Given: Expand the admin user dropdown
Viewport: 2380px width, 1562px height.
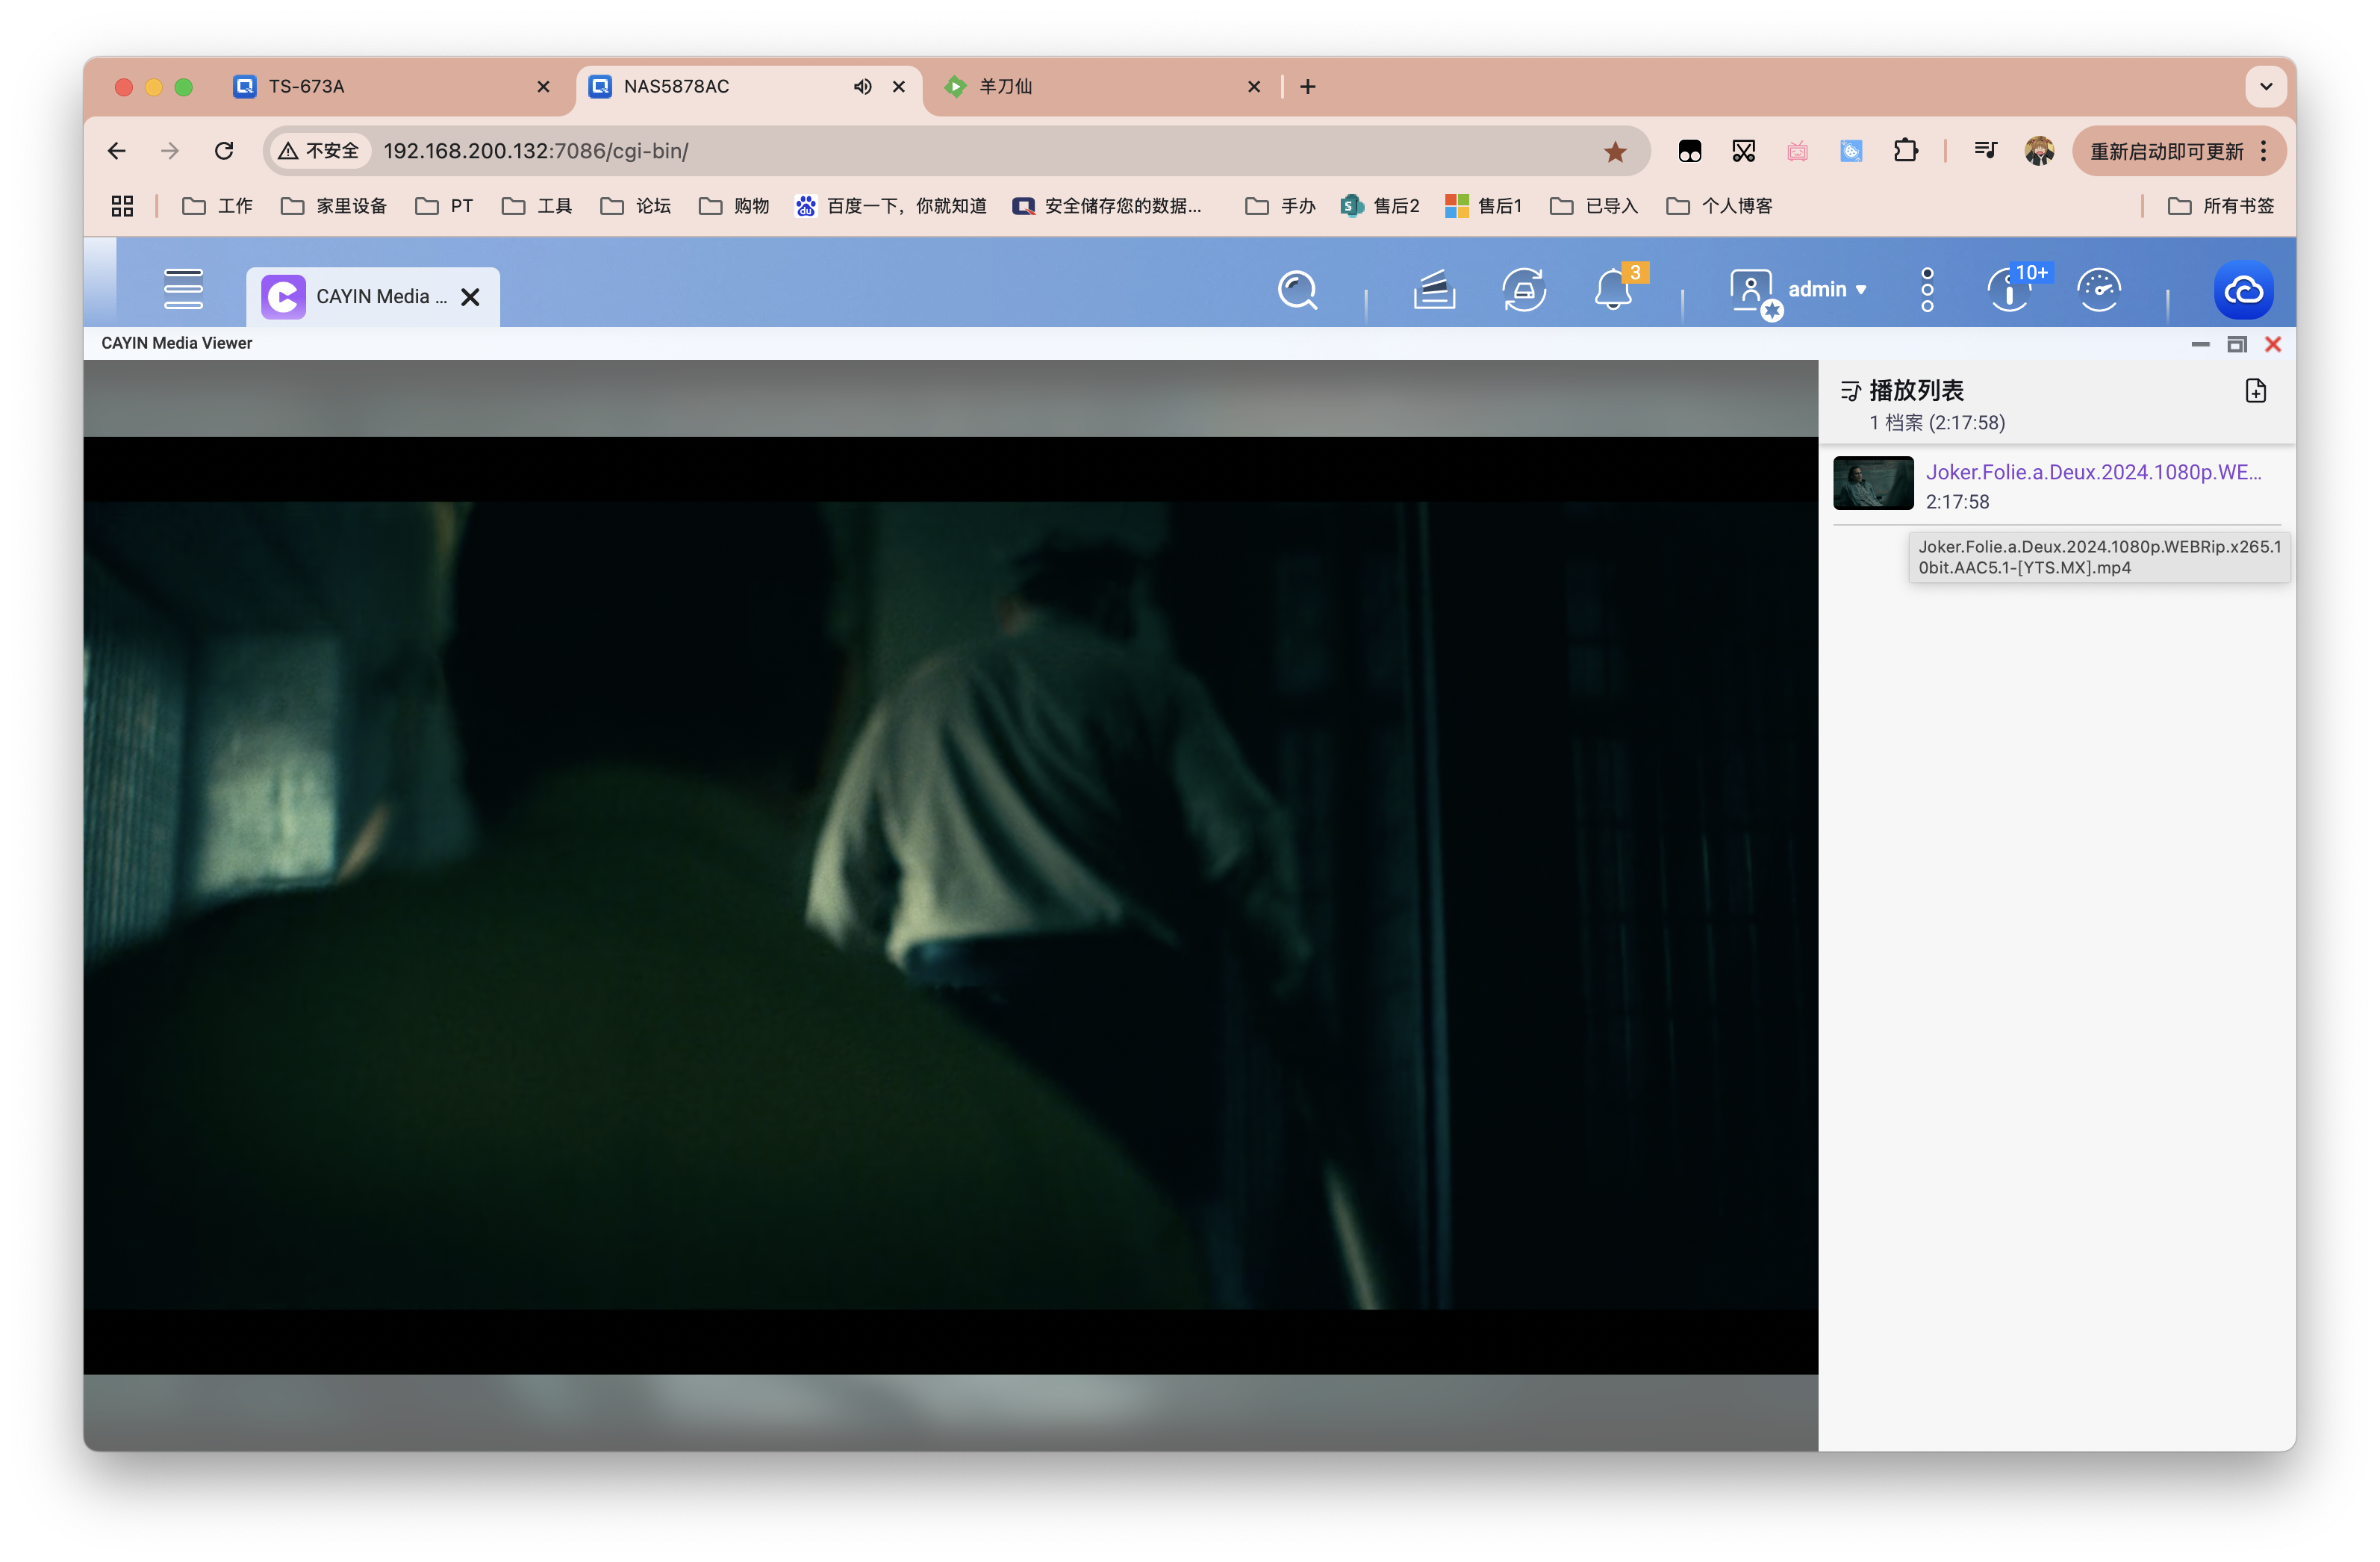Looking at the screenshot, I should click(1827, 290).
